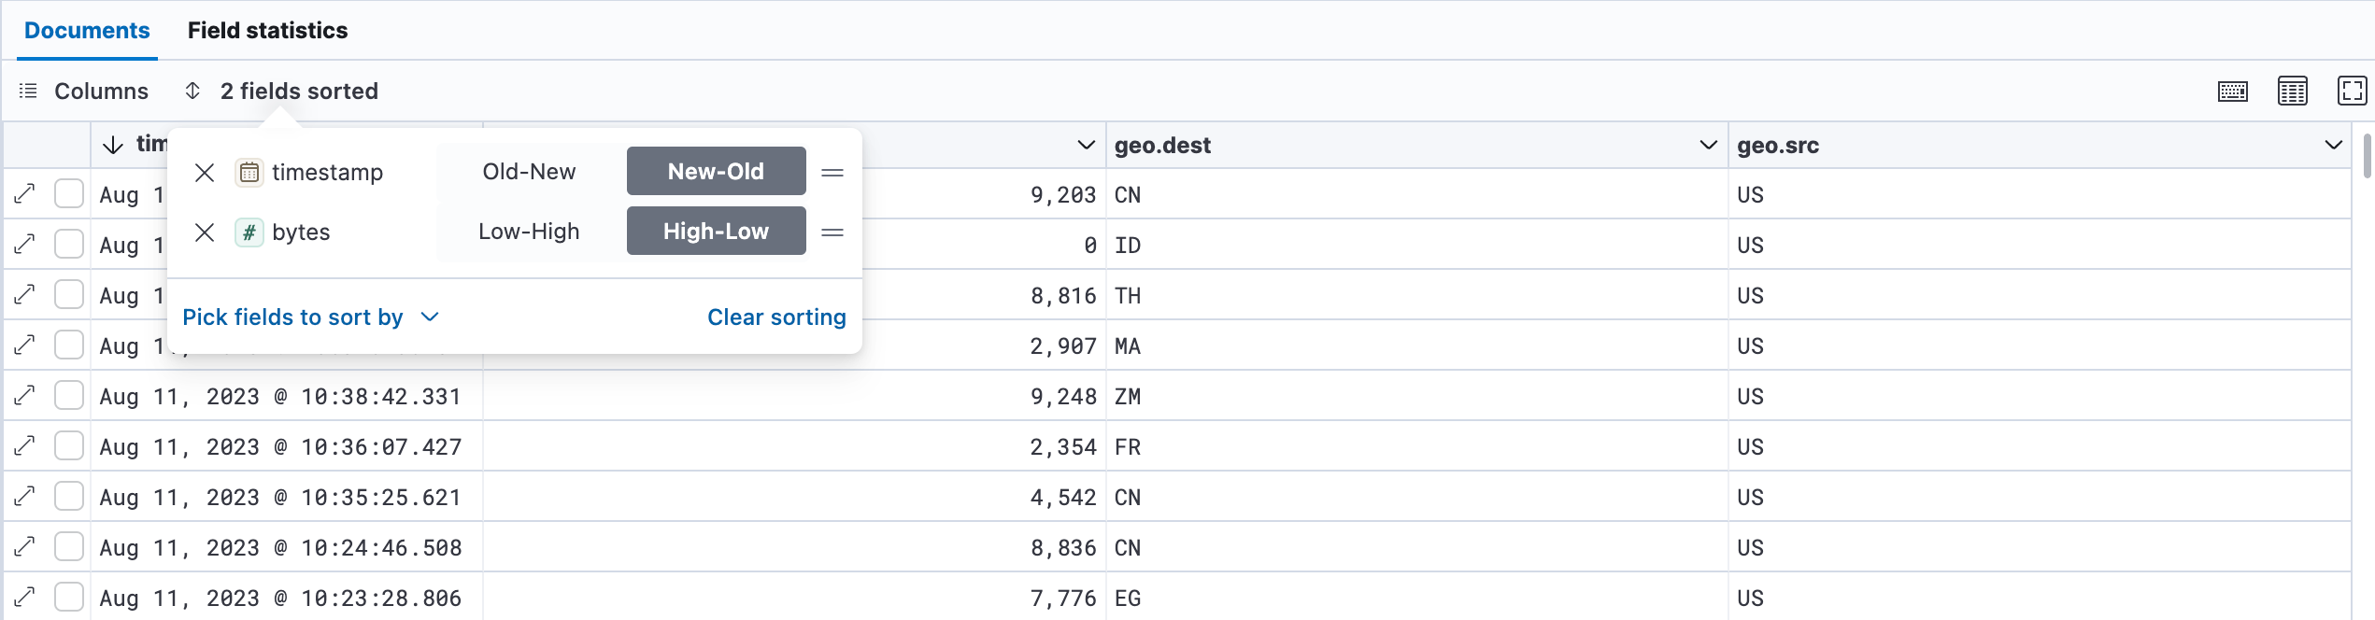Select the checkbox for the CN 9,203 row
The height and width of the screenshot is (620, 2375).
[x=69, y=194]
